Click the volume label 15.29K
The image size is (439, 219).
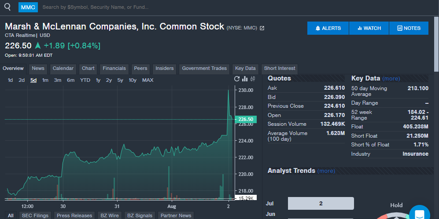246,198
